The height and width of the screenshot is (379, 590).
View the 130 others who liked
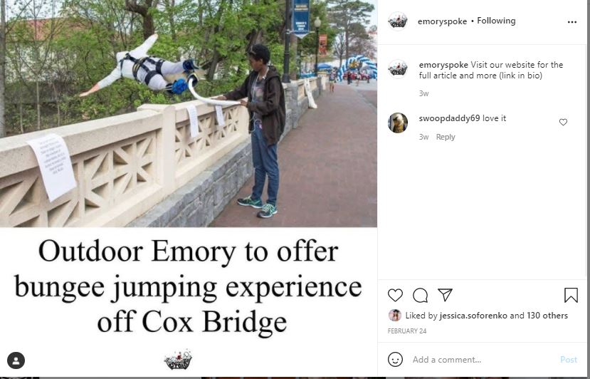pyautogui.click(x=547, y=316)
